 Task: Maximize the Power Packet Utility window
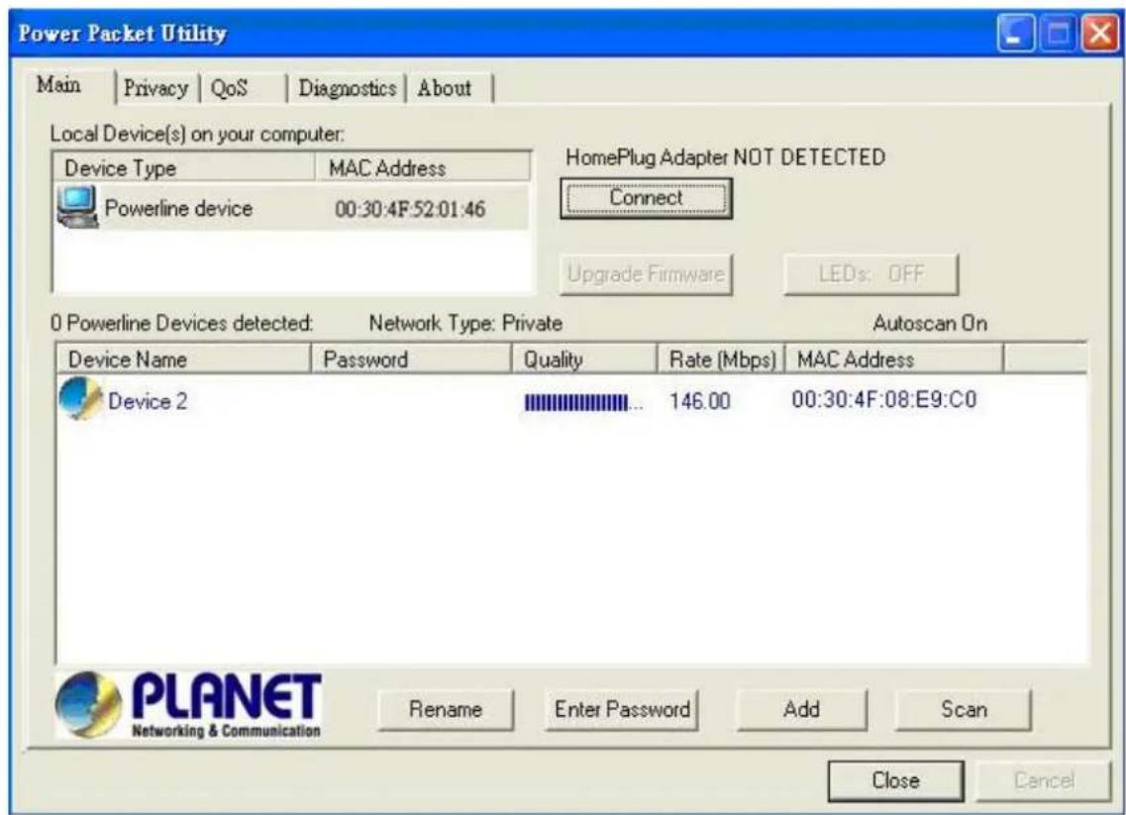tap(1058, 34)
